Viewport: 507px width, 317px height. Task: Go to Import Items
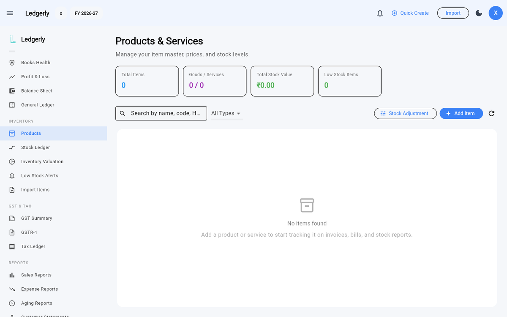click(53, 190)
